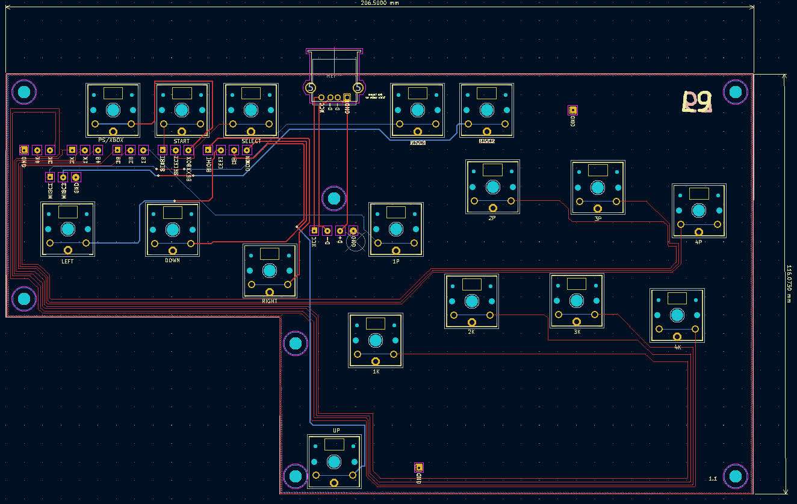Click the VCC pad on center header

(314, 230)
